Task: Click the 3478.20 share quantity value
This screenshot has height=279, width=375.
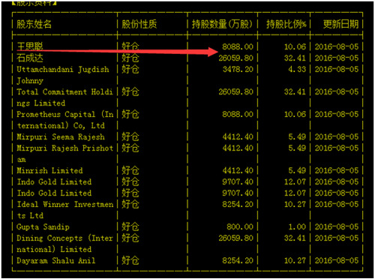Action: click(x=238, y=69)
